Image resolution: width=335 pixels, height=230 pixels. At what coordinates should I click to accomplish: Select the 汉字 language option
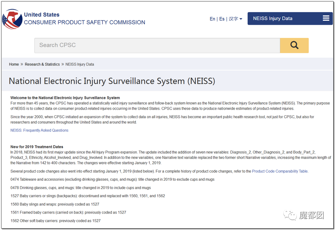(x=233, y=19)
